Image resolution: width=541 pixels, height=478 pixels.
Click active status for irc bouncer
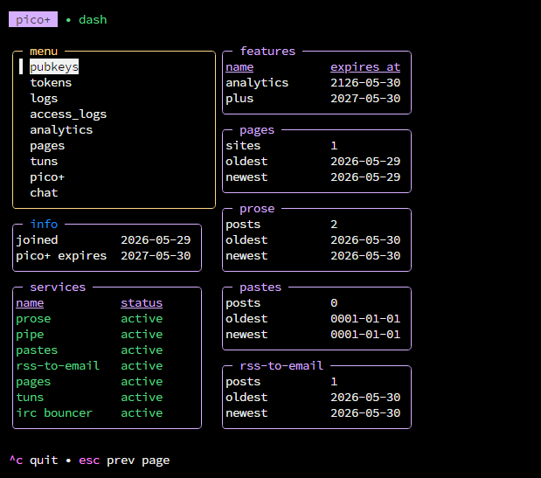click(142, 412)
